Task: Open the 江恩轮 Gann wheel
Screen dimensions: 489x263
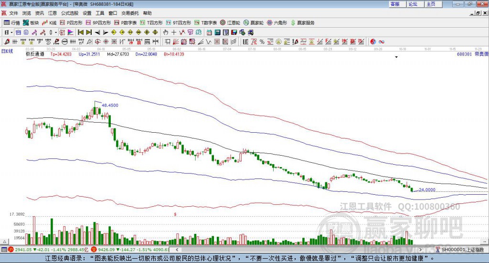Action: click(x=230, y=23)
